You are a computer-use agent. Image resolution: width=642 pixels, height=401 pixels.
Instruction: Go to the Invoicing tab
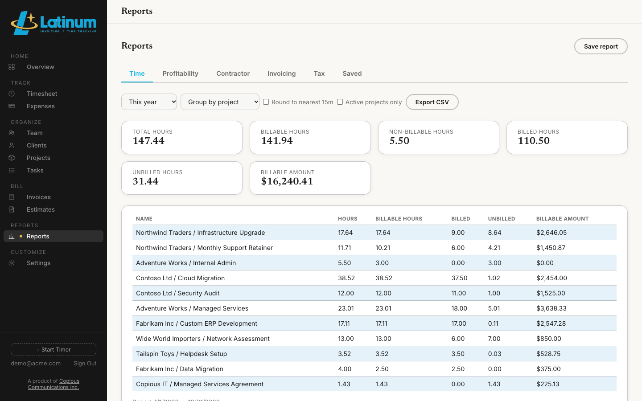coord(281,74)
